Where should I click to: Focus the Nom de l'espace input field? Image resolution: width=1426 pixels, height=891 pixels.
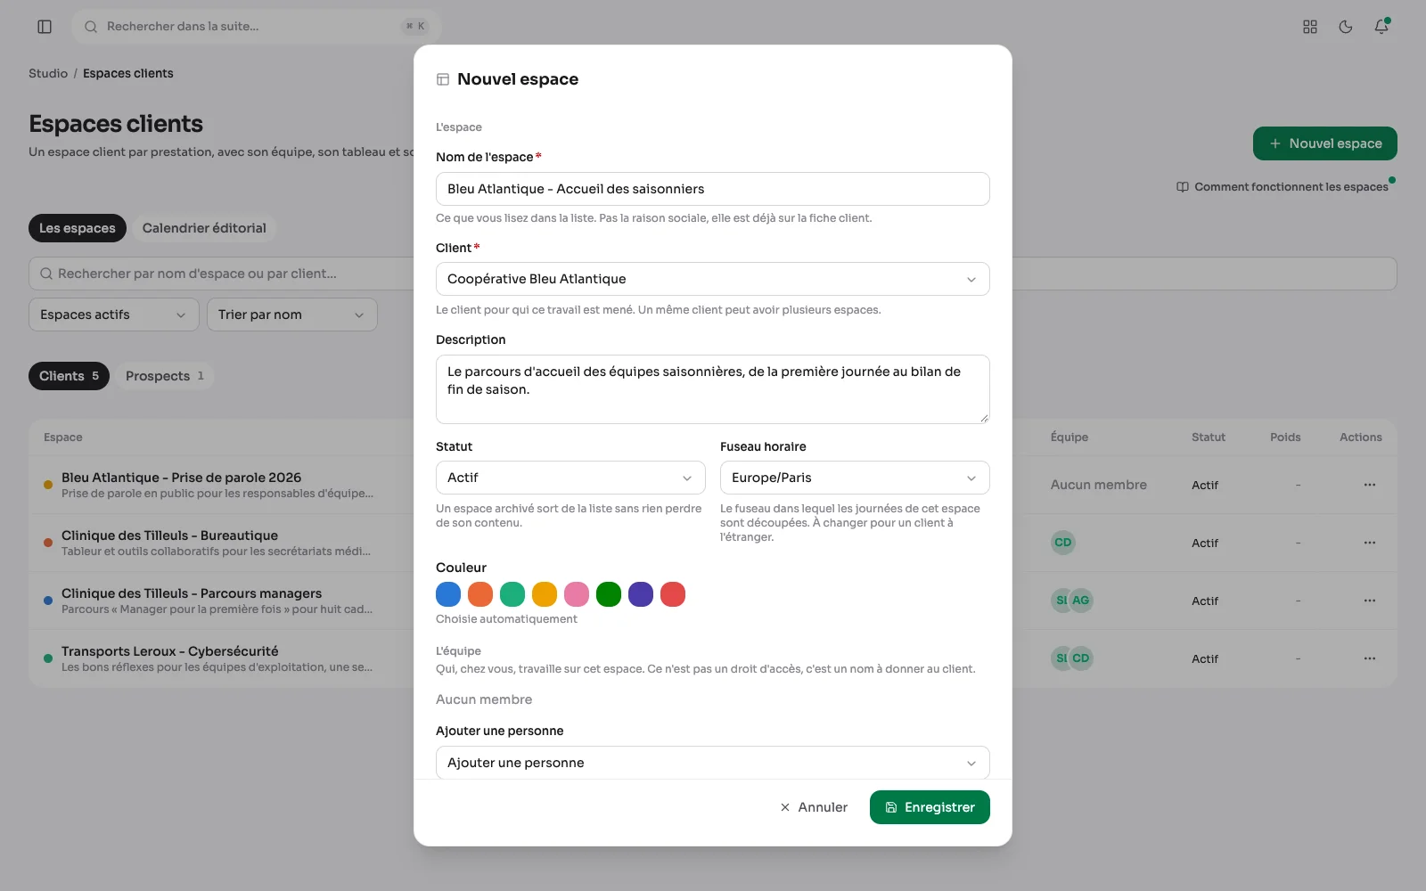point(713,189)
